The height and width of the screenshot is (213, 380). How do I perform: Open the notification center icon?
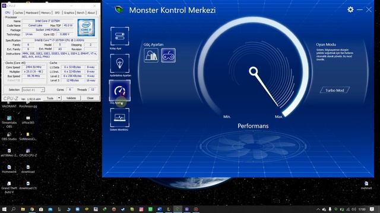click(372, 209)
